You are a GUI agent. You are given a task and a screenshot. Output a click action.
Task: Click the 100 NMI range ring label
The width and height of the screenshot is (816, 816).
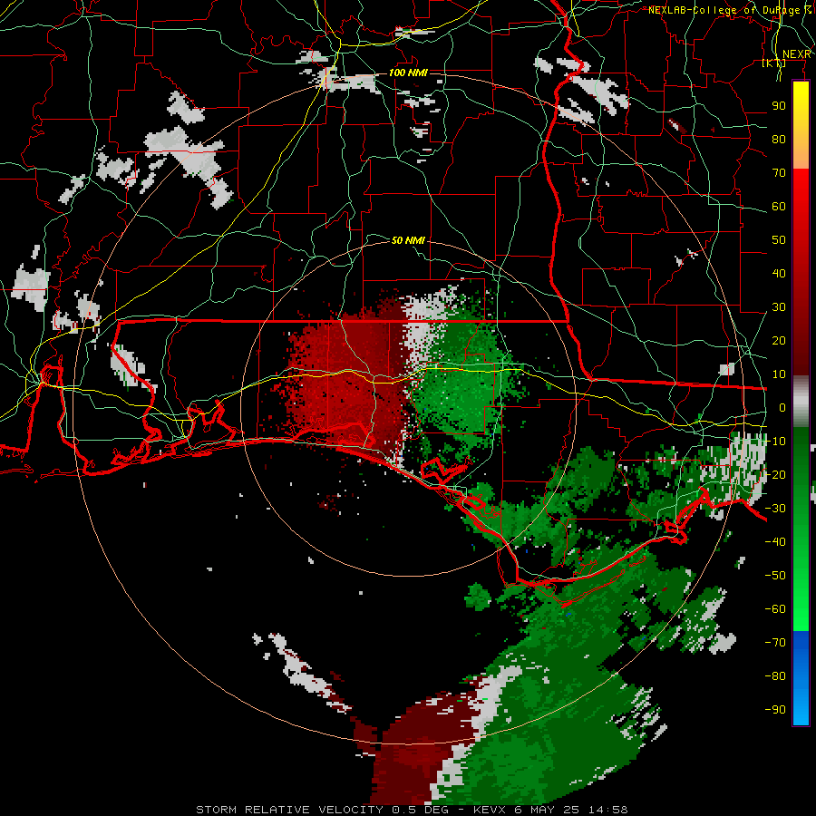click(409, 73)
